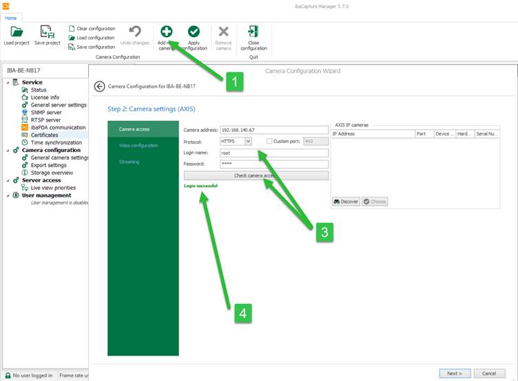This screenshot has width=518, height=381.
Task: Collapse the Service tree node
Action: click(x=8, y=83)
